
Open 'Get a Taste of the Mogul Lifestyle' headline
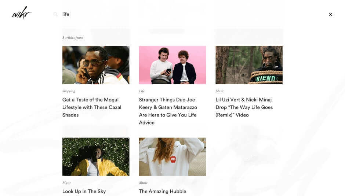click(92, 107)
